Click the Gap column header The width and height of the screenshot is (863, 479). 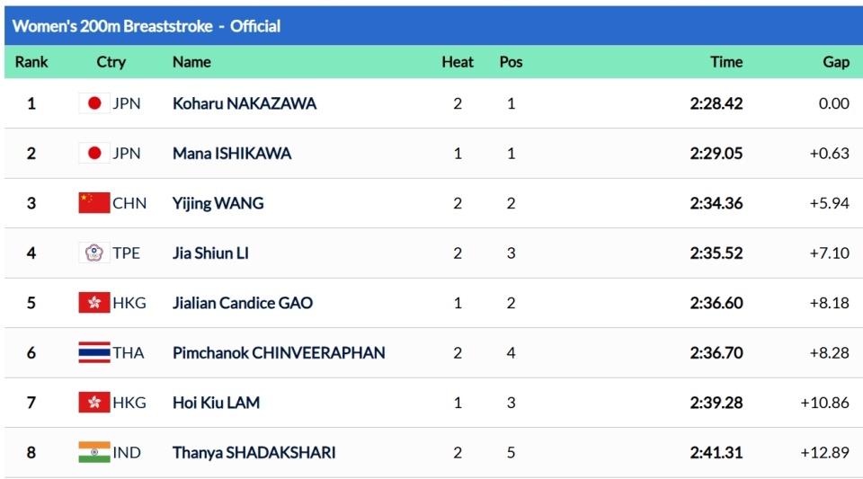836,62
